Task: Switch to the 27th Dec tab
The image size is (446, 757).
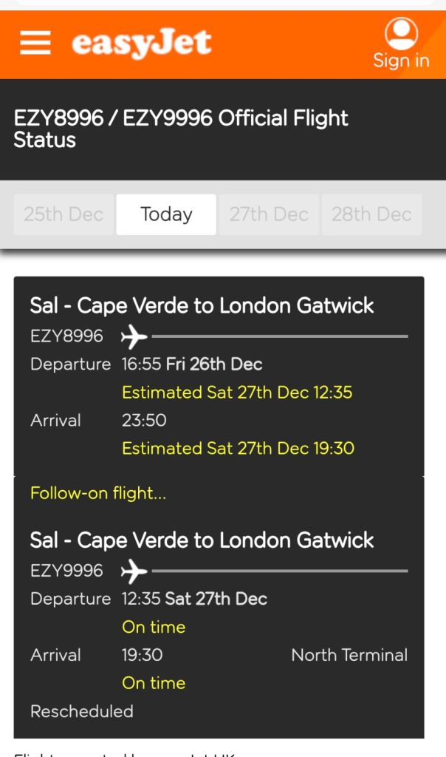Action: coord(269,214)
